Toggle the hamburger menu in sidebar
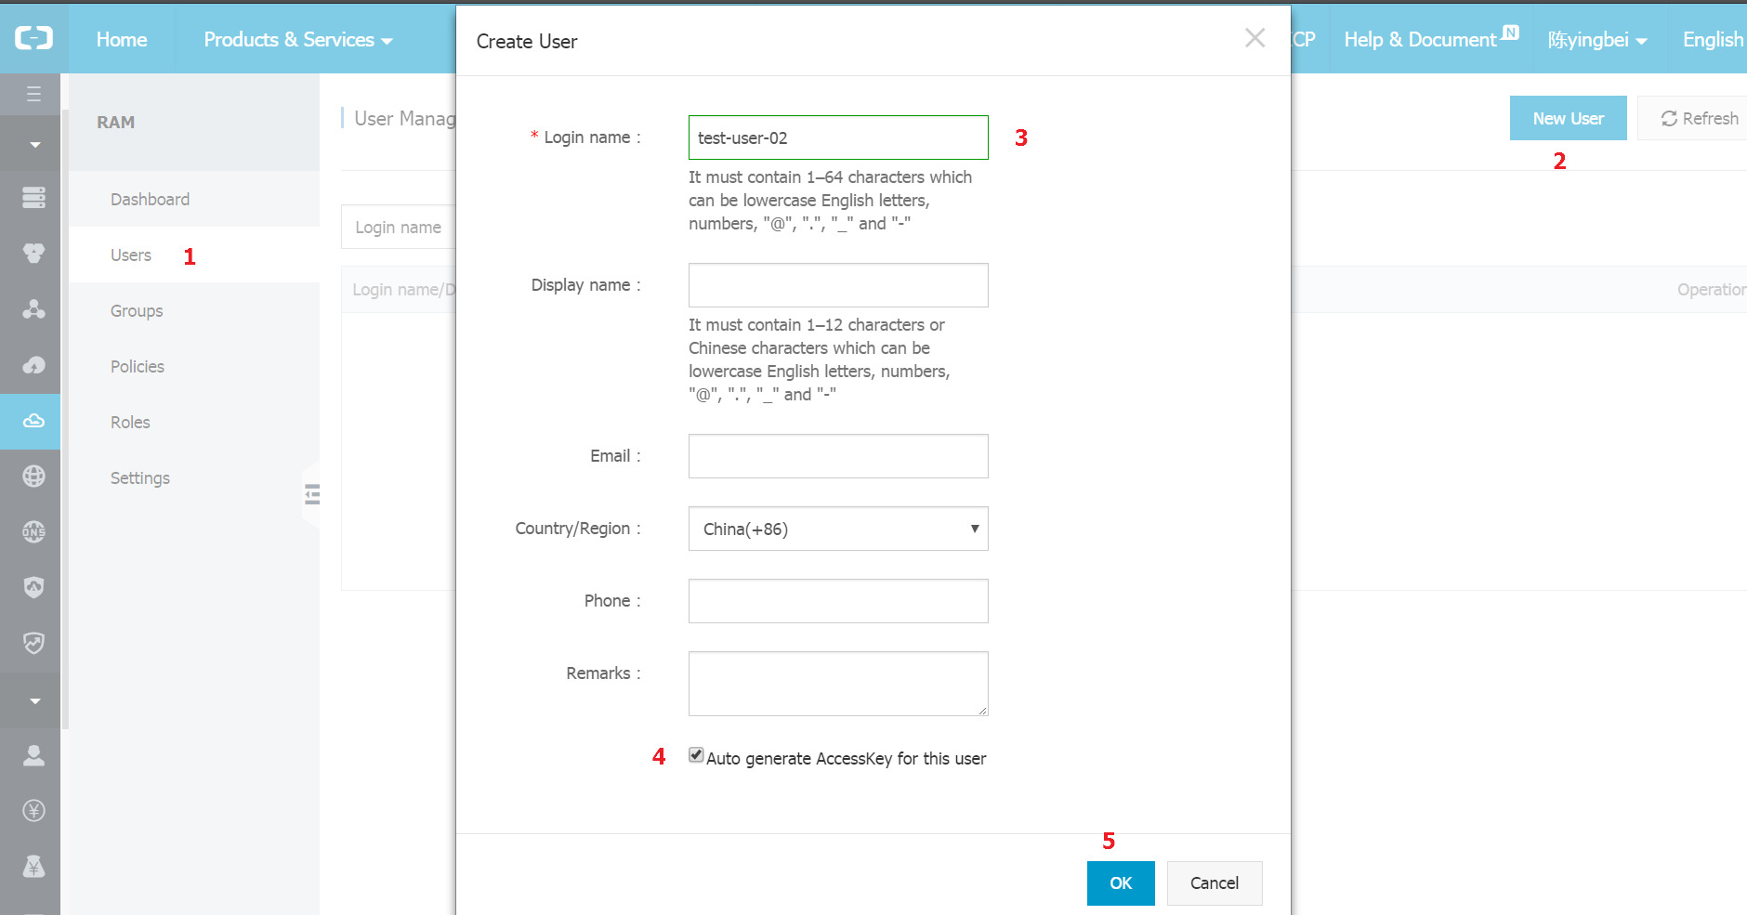This screenshot has width=1747, height=915. tap(33, 94)
